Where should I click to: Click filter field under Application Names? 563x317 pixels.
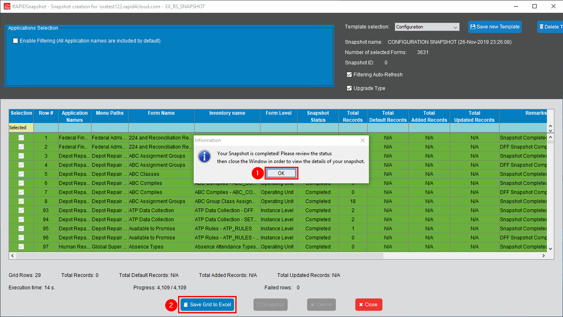75,128
